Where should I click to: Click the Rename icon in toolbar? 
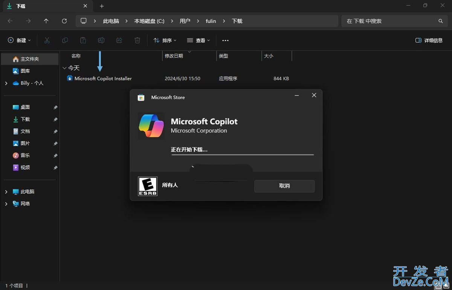point(101,40)
